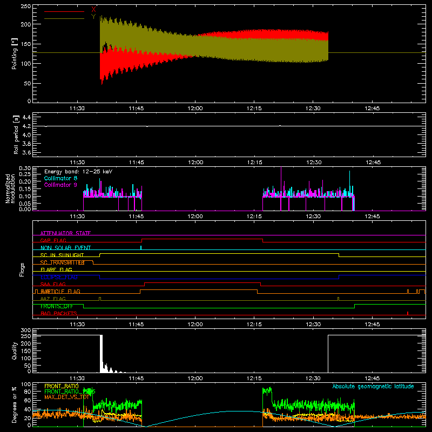Image resolution: width=432 pixels, height=432 pixels.
Task: Click the orange MAX_DET_VS_TOT legend text
Action: [66, 397]
